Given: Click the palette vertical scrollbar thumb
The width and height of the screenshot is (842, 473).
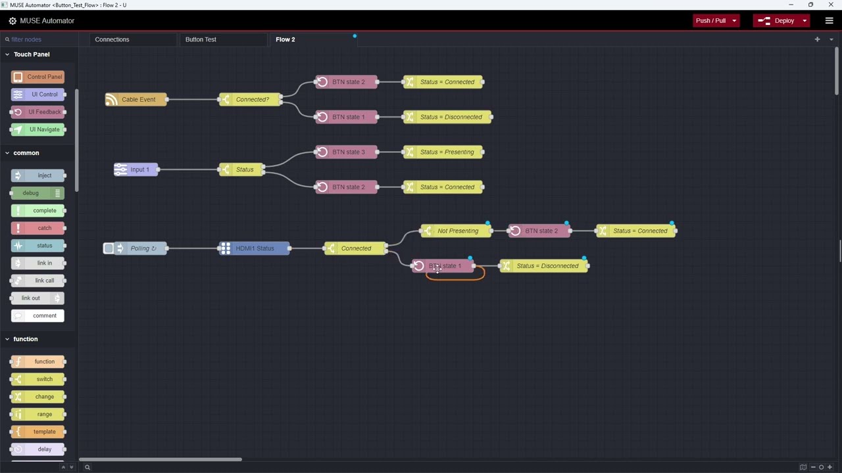Looking at the screenshot, I should [x=76, y=141].
